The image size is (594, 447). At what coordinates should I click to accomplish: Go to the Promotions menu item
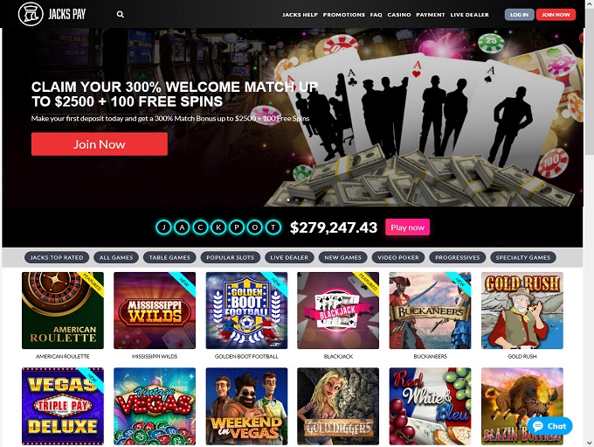pos(344,15)
